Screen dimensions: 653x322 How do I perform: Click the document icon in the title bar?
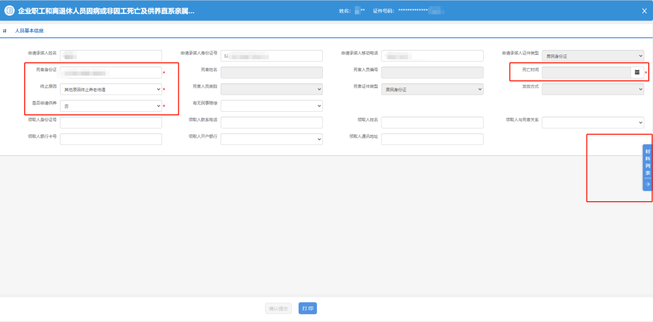pos(9,11)
